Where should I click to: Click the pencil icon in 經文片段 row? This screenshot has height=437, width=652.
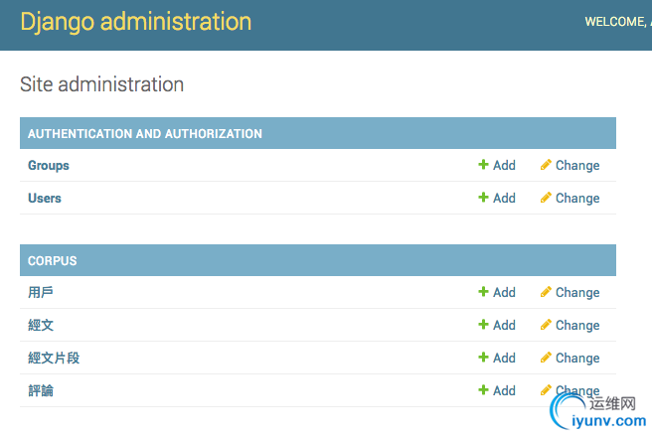click(546, 358)
